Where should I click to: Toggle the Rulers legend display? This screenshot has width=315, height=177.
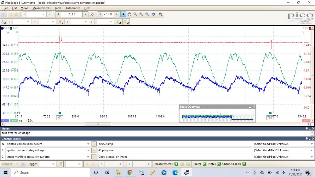click(204, 164)
